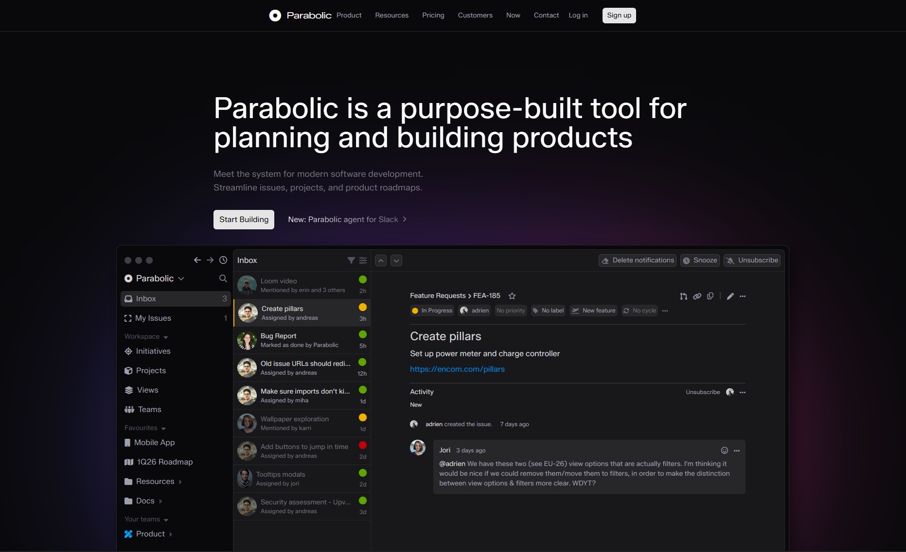
Task: Copy the issue link using chain icon
Action: point(697,296)
